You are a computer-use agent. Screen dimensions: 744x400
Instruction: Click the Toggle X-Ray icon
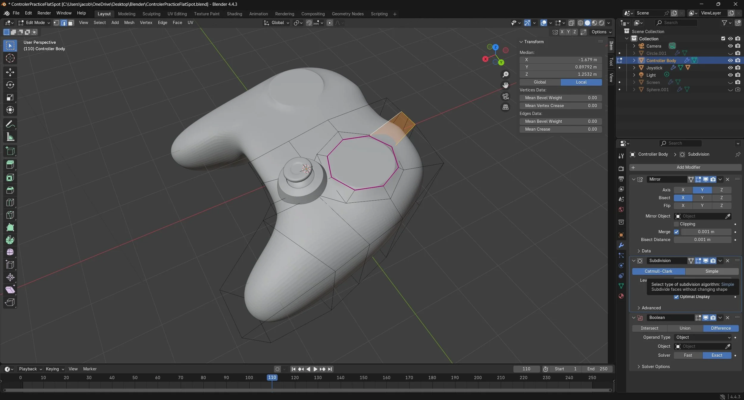coord(571,23)
